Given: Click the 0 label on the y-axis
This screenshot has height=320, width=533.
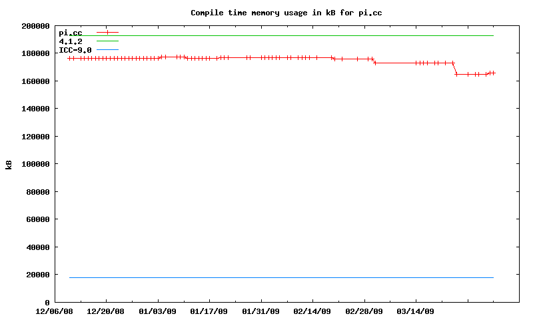Looking at the screenshot, I should 47,303.
